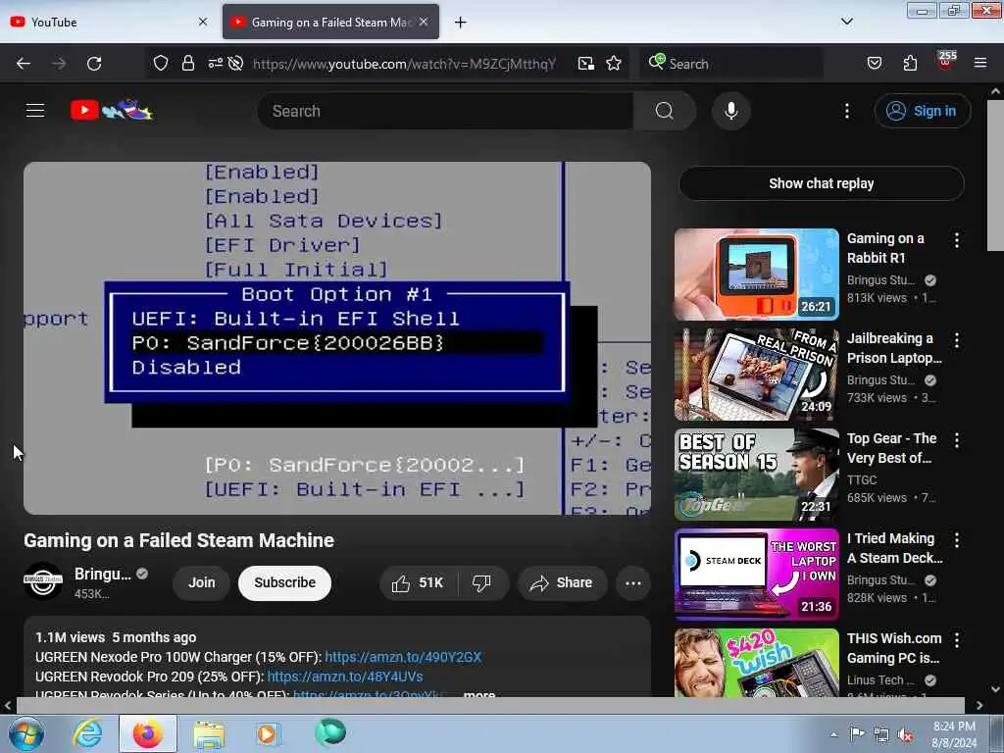Open a new tab with the plus button

click(x=460, y=23)
